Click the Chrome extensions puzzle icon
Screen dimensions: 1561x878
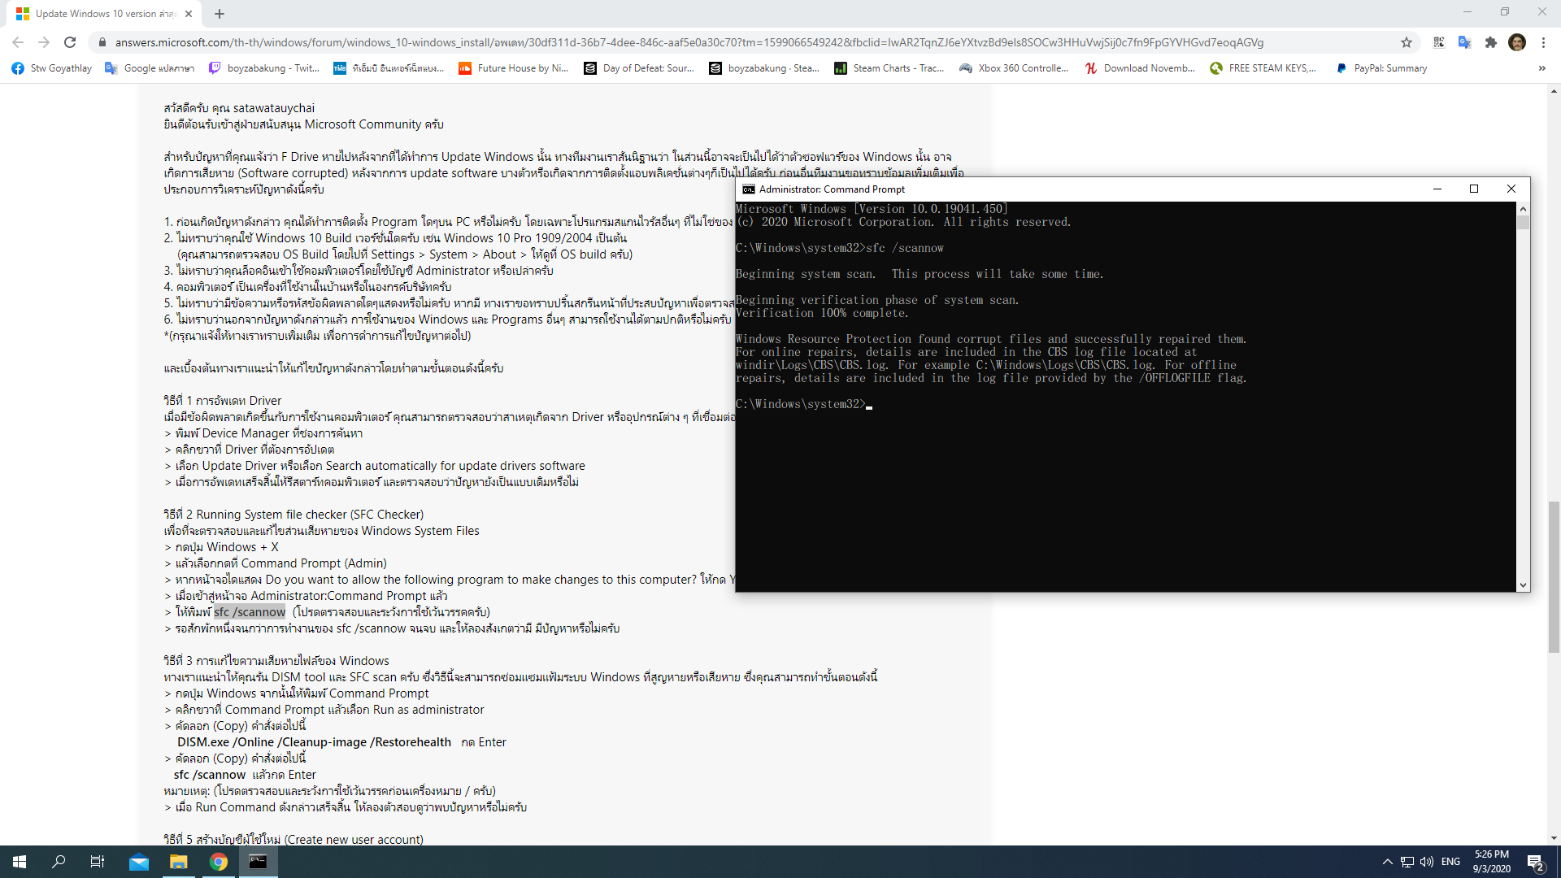click(x=1490, y=42)
